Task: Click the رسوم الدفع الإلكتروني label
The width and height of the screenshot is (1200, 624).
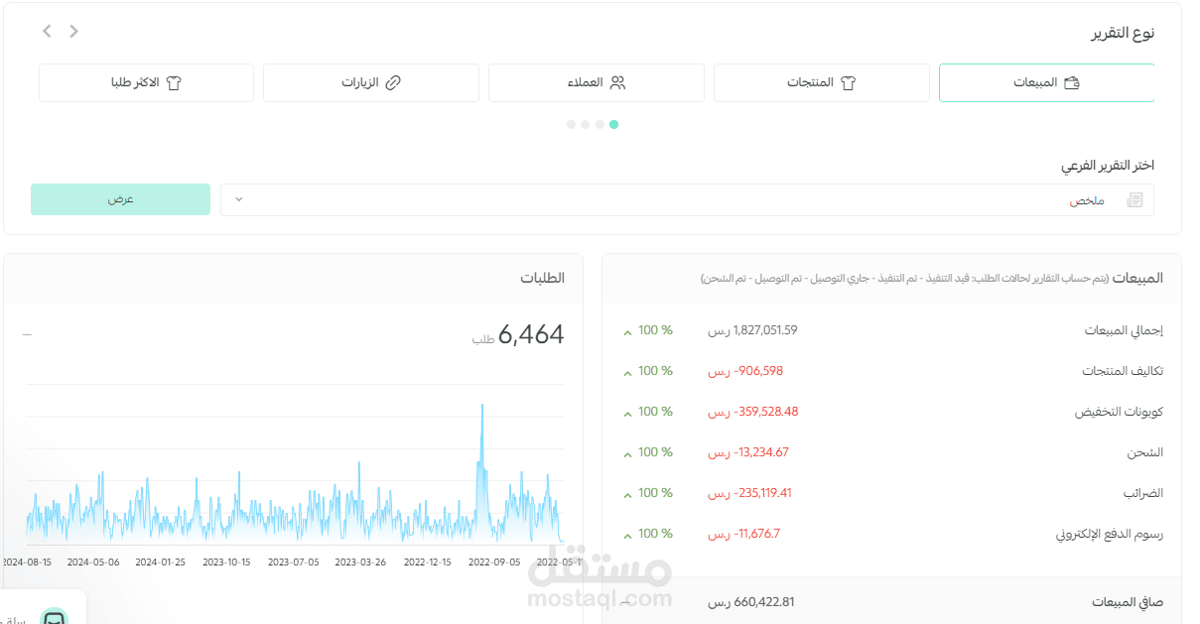Action: point(1110,534)
